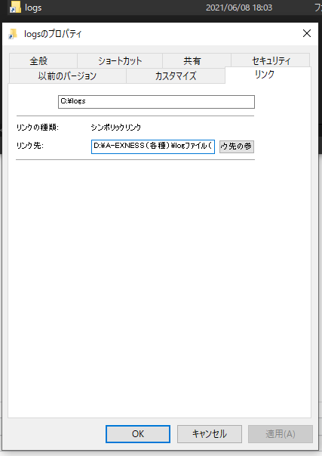Click the シンボリックリンク link type text

[116, 128]
